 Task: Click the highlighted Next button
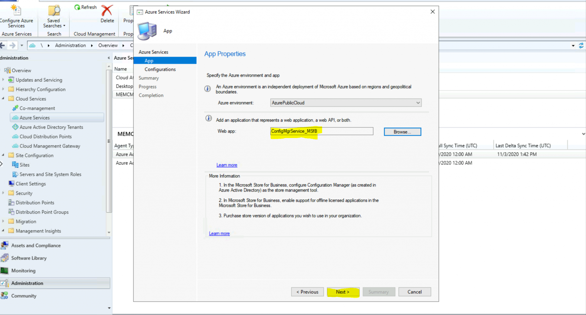[343, 292]
